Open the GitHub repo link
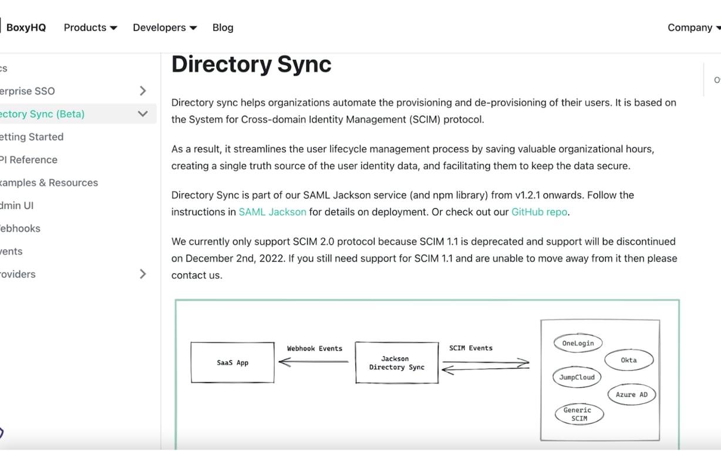 pos(538,211)
